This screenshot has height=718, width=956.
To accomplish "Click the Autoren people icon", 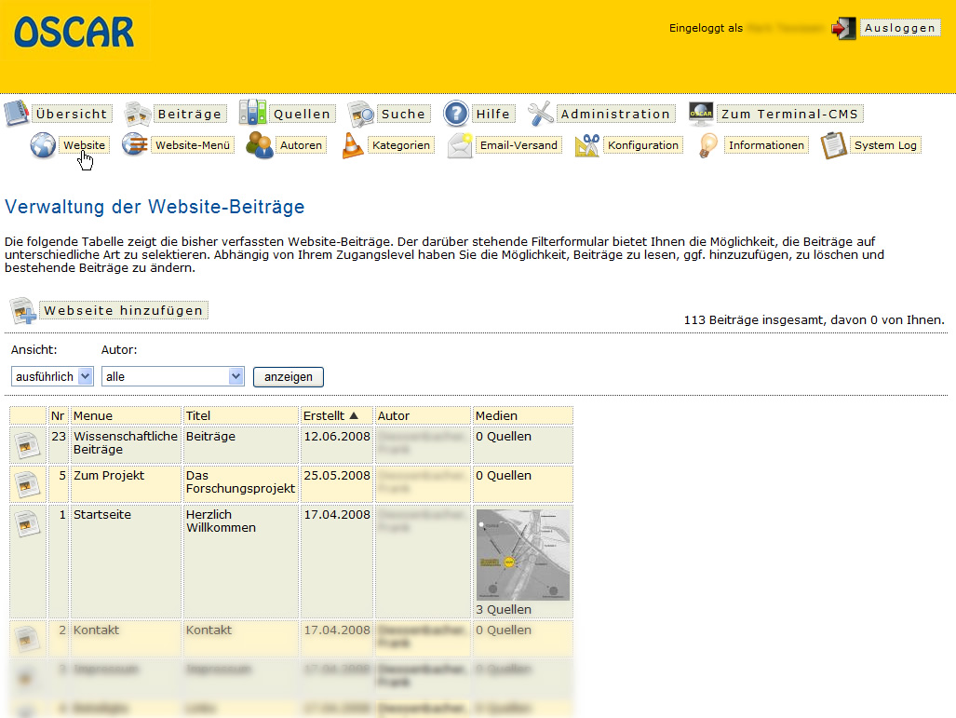I will [260, 145].
